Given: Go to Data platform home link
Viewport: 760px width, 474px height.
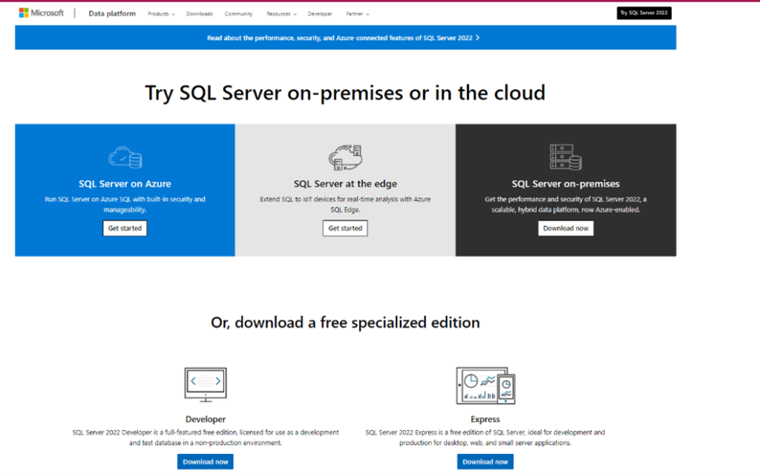Looking at the screenshot, I should (112, 13).
